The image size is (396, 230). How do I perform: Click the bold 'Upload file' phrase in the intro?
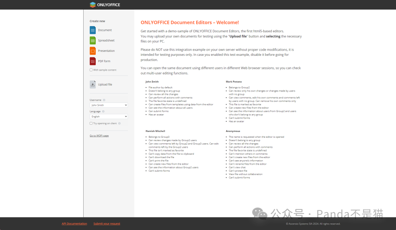(x=238, y=36)
